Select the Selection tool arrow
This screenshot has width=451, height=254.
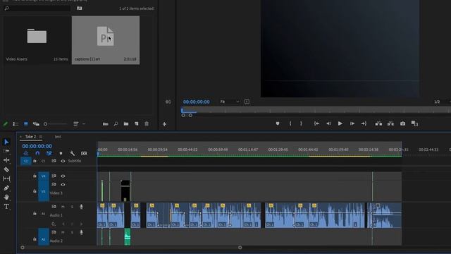(x=6, y=142)
